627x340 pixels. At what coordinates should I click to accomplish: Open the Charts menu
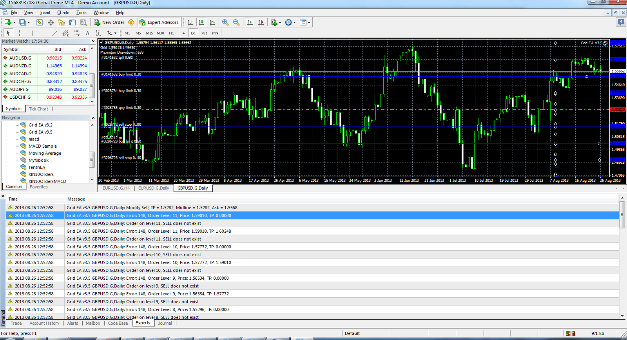coord(63,13)
